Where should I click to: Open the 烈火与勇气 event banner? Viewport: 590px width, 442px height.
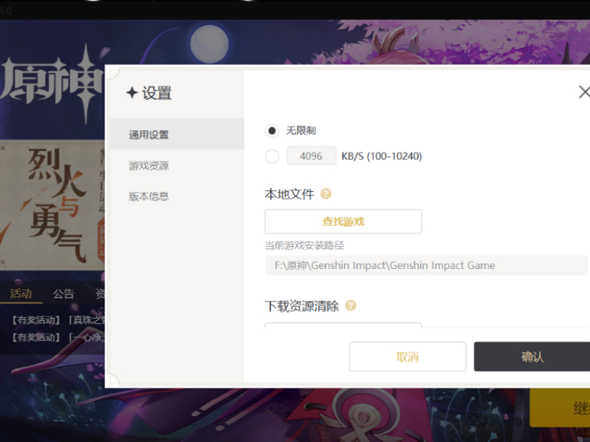point(53,205)
